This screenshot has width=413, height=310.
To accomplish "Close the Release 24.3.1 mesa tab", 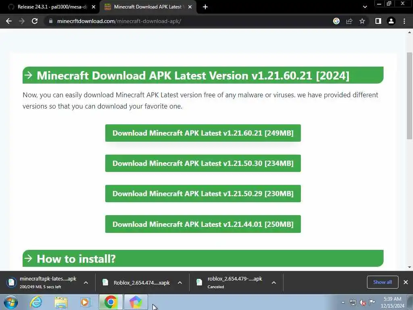I will [94, 7].
